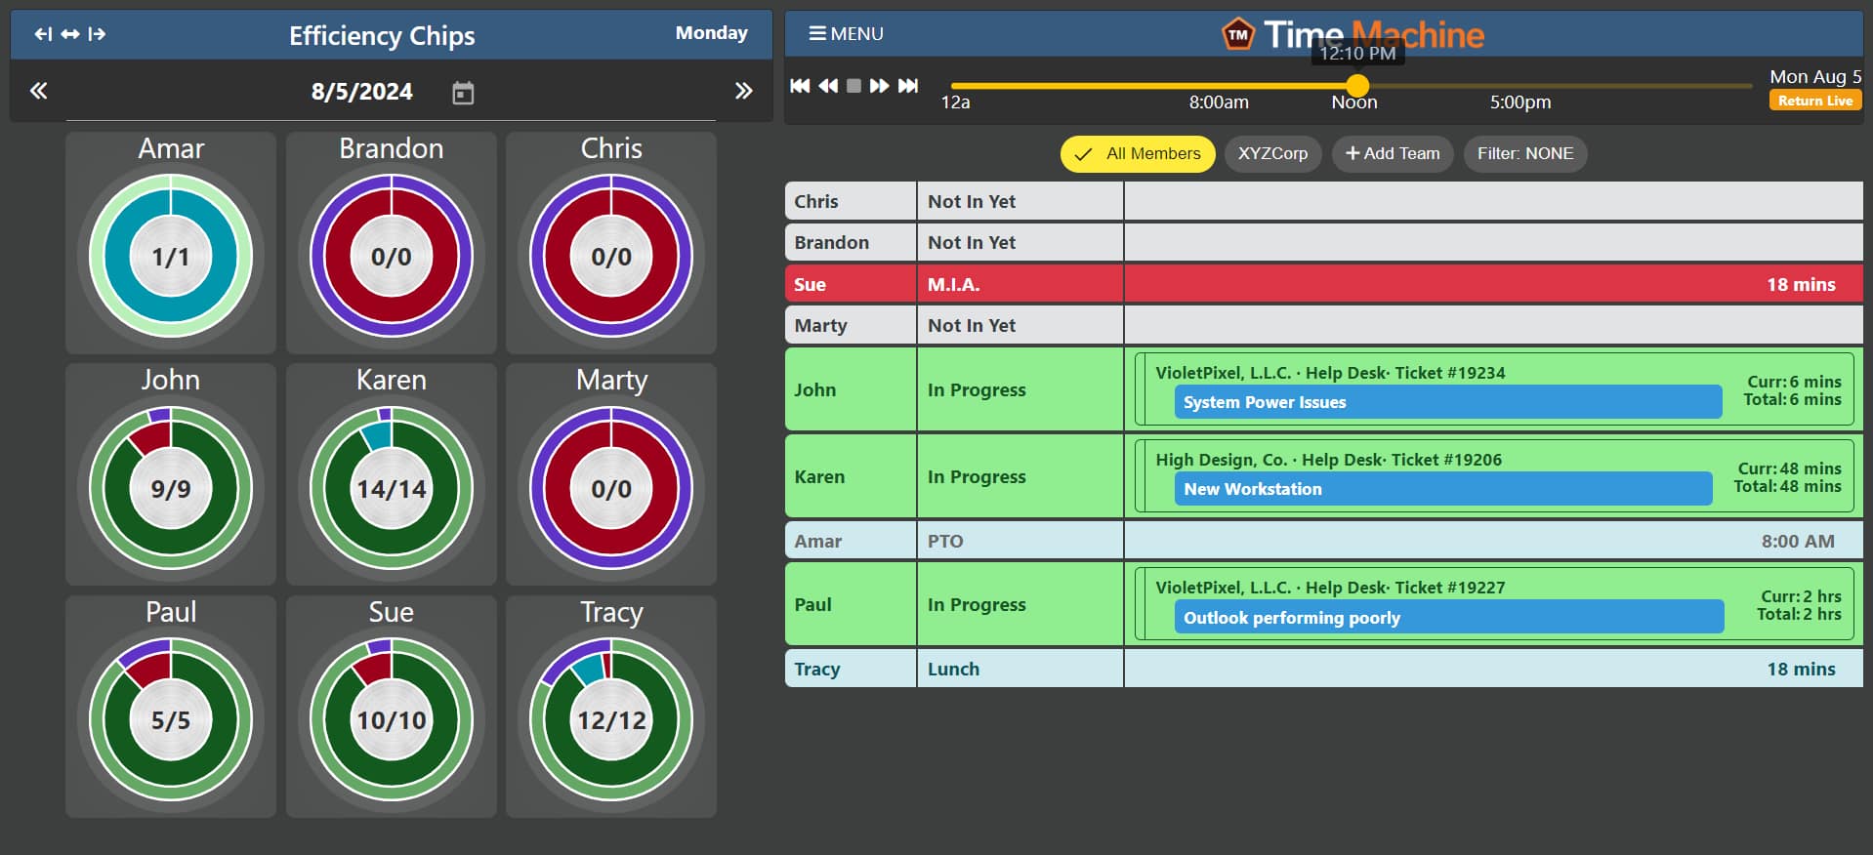This screenshot has height=855, width=1873.
Task: Open the calendar date picker icon
Action: coord(463,93)
